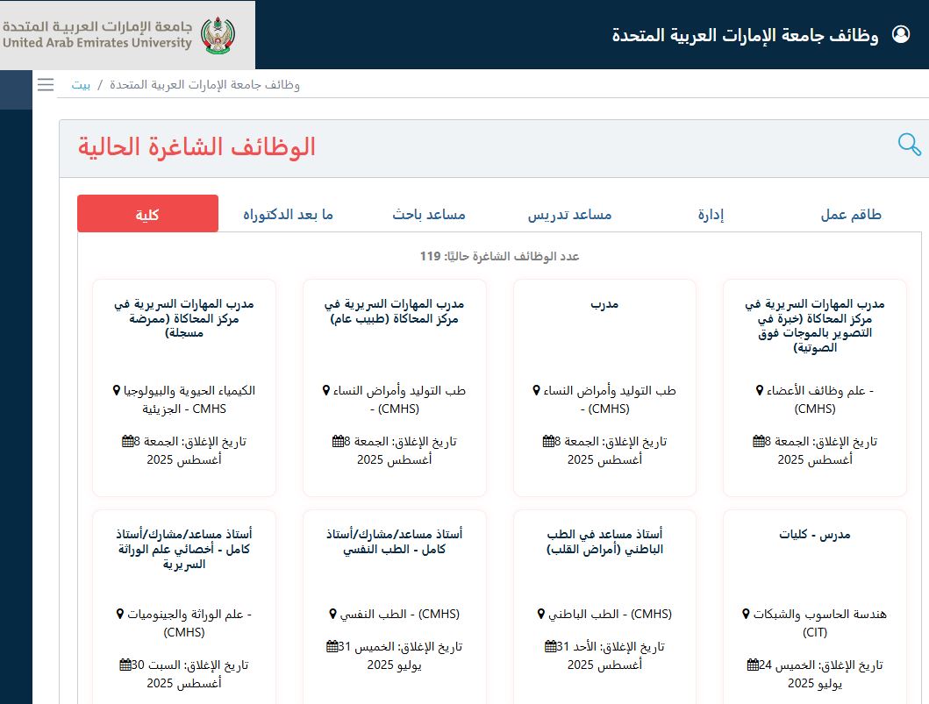Click the UAE University logo

[127, 35]
